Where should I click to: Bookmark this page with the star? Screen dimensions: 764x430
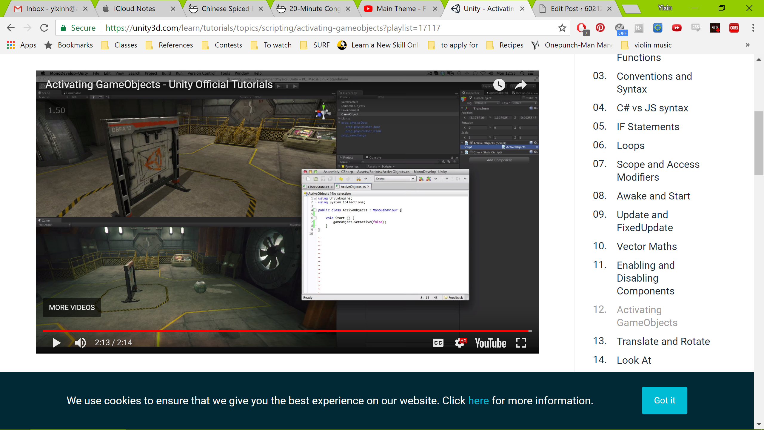(562, 28)
